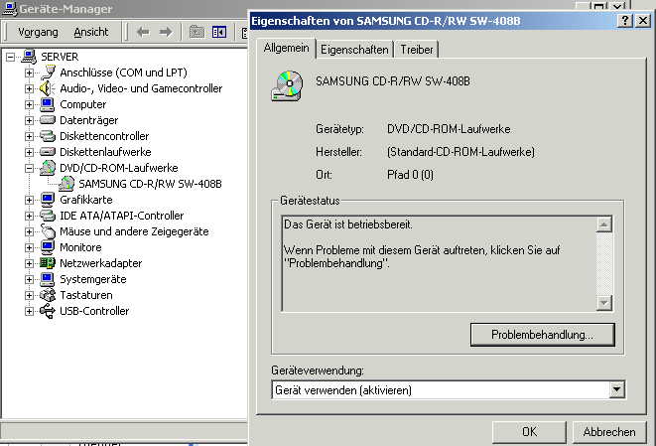Open the Ansicht menu
Viewport: 656px width, 446px height.
91,32
